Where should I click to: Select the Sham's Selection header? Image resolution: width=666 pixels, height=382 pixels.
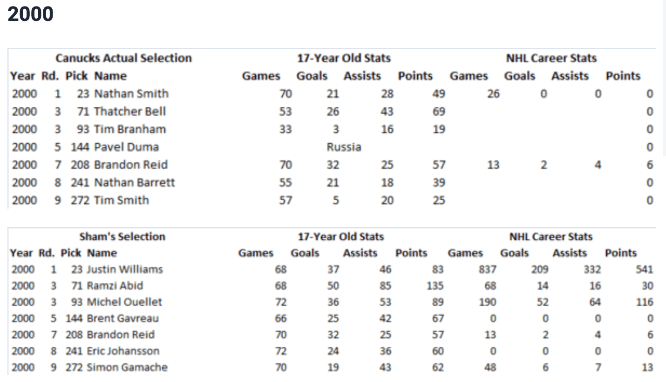tap(122, 237)
